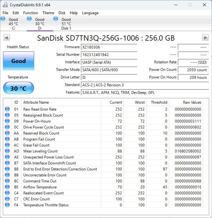This screenshot has height=218, width=212.
Task: Click the status orb for Drive Power Cycle Count
Action: (7, 127)
